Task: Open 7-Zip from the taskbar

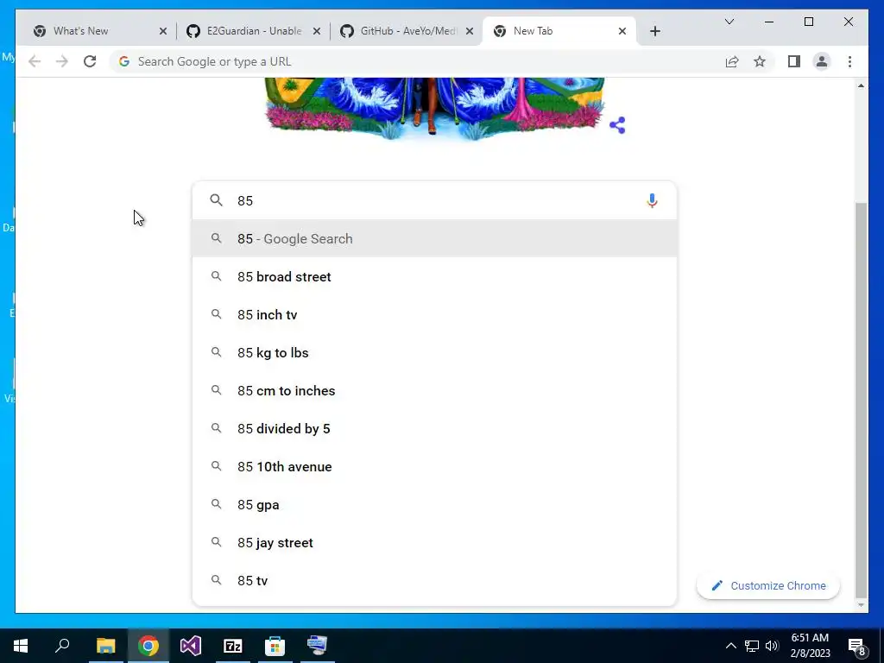Action: 233,646
